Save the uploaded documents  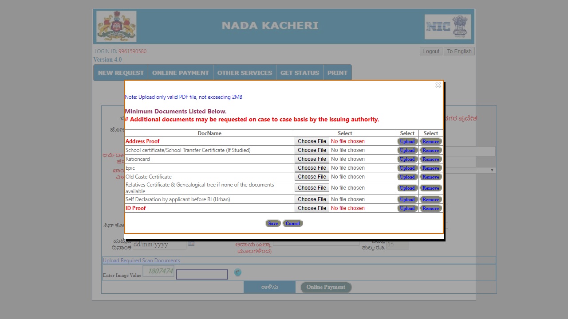coord(273,223)
